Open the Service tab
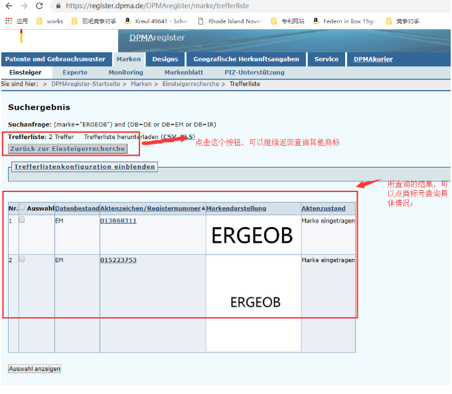 click(327, 59)
